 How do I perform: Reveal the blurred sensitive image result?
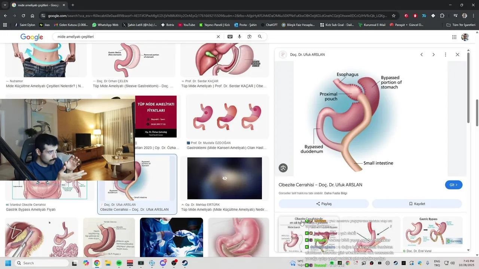click(225, 178)
